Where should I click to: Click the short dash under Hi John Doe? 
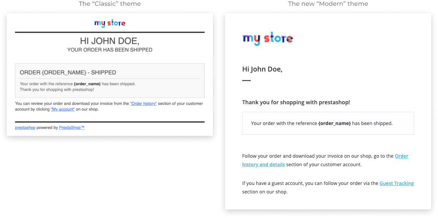pos(246,81)
